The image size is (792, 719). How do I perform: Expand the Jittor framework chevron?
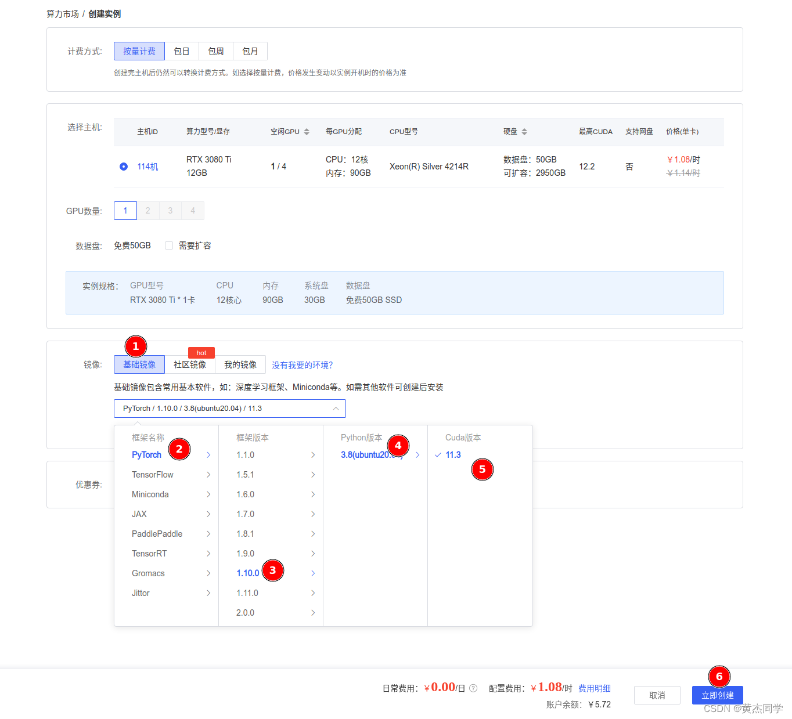tap(208, 593)
